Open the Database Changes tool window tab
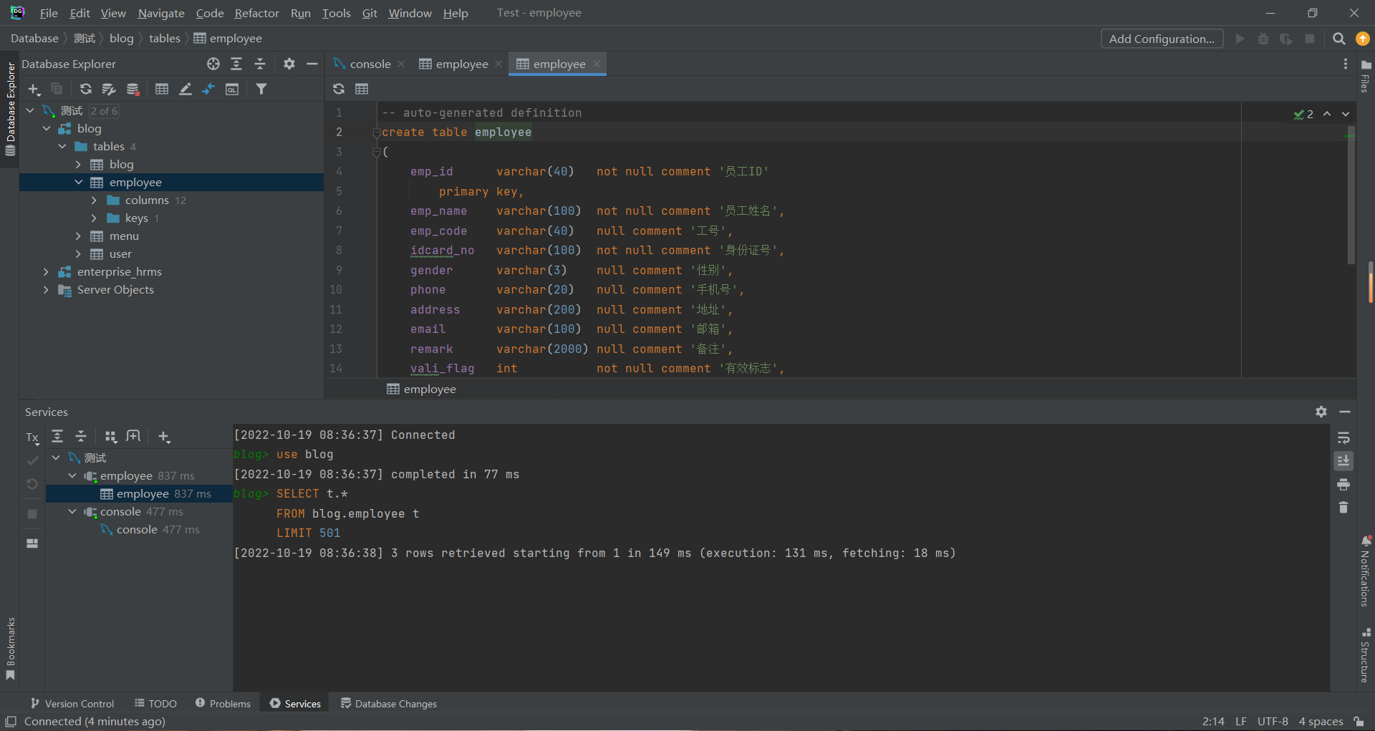The width and height of the screenshot is (1375, 731). (389, 704)
